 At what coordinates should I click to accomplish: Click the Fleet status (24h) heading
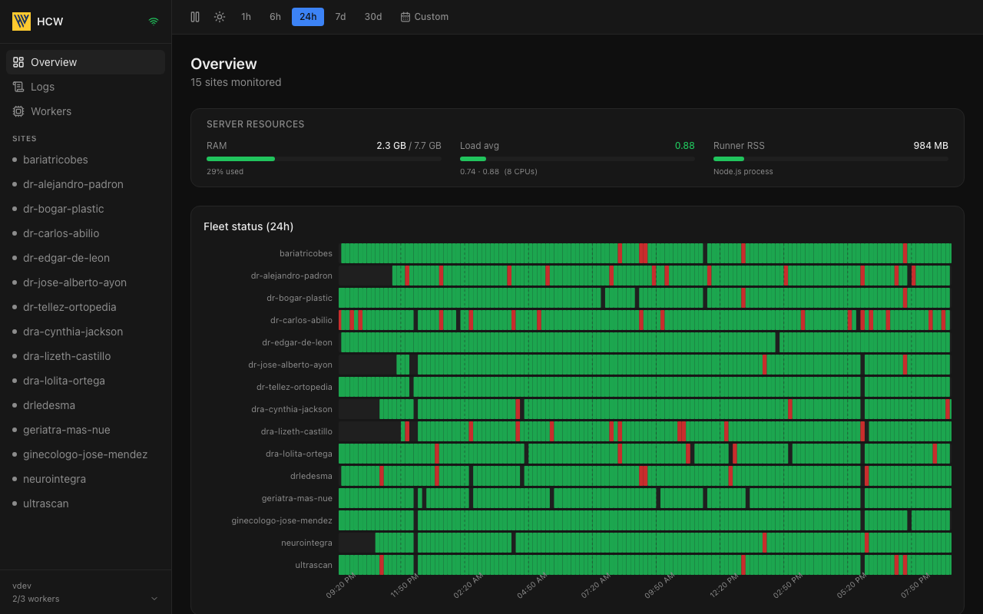point(248,226)
